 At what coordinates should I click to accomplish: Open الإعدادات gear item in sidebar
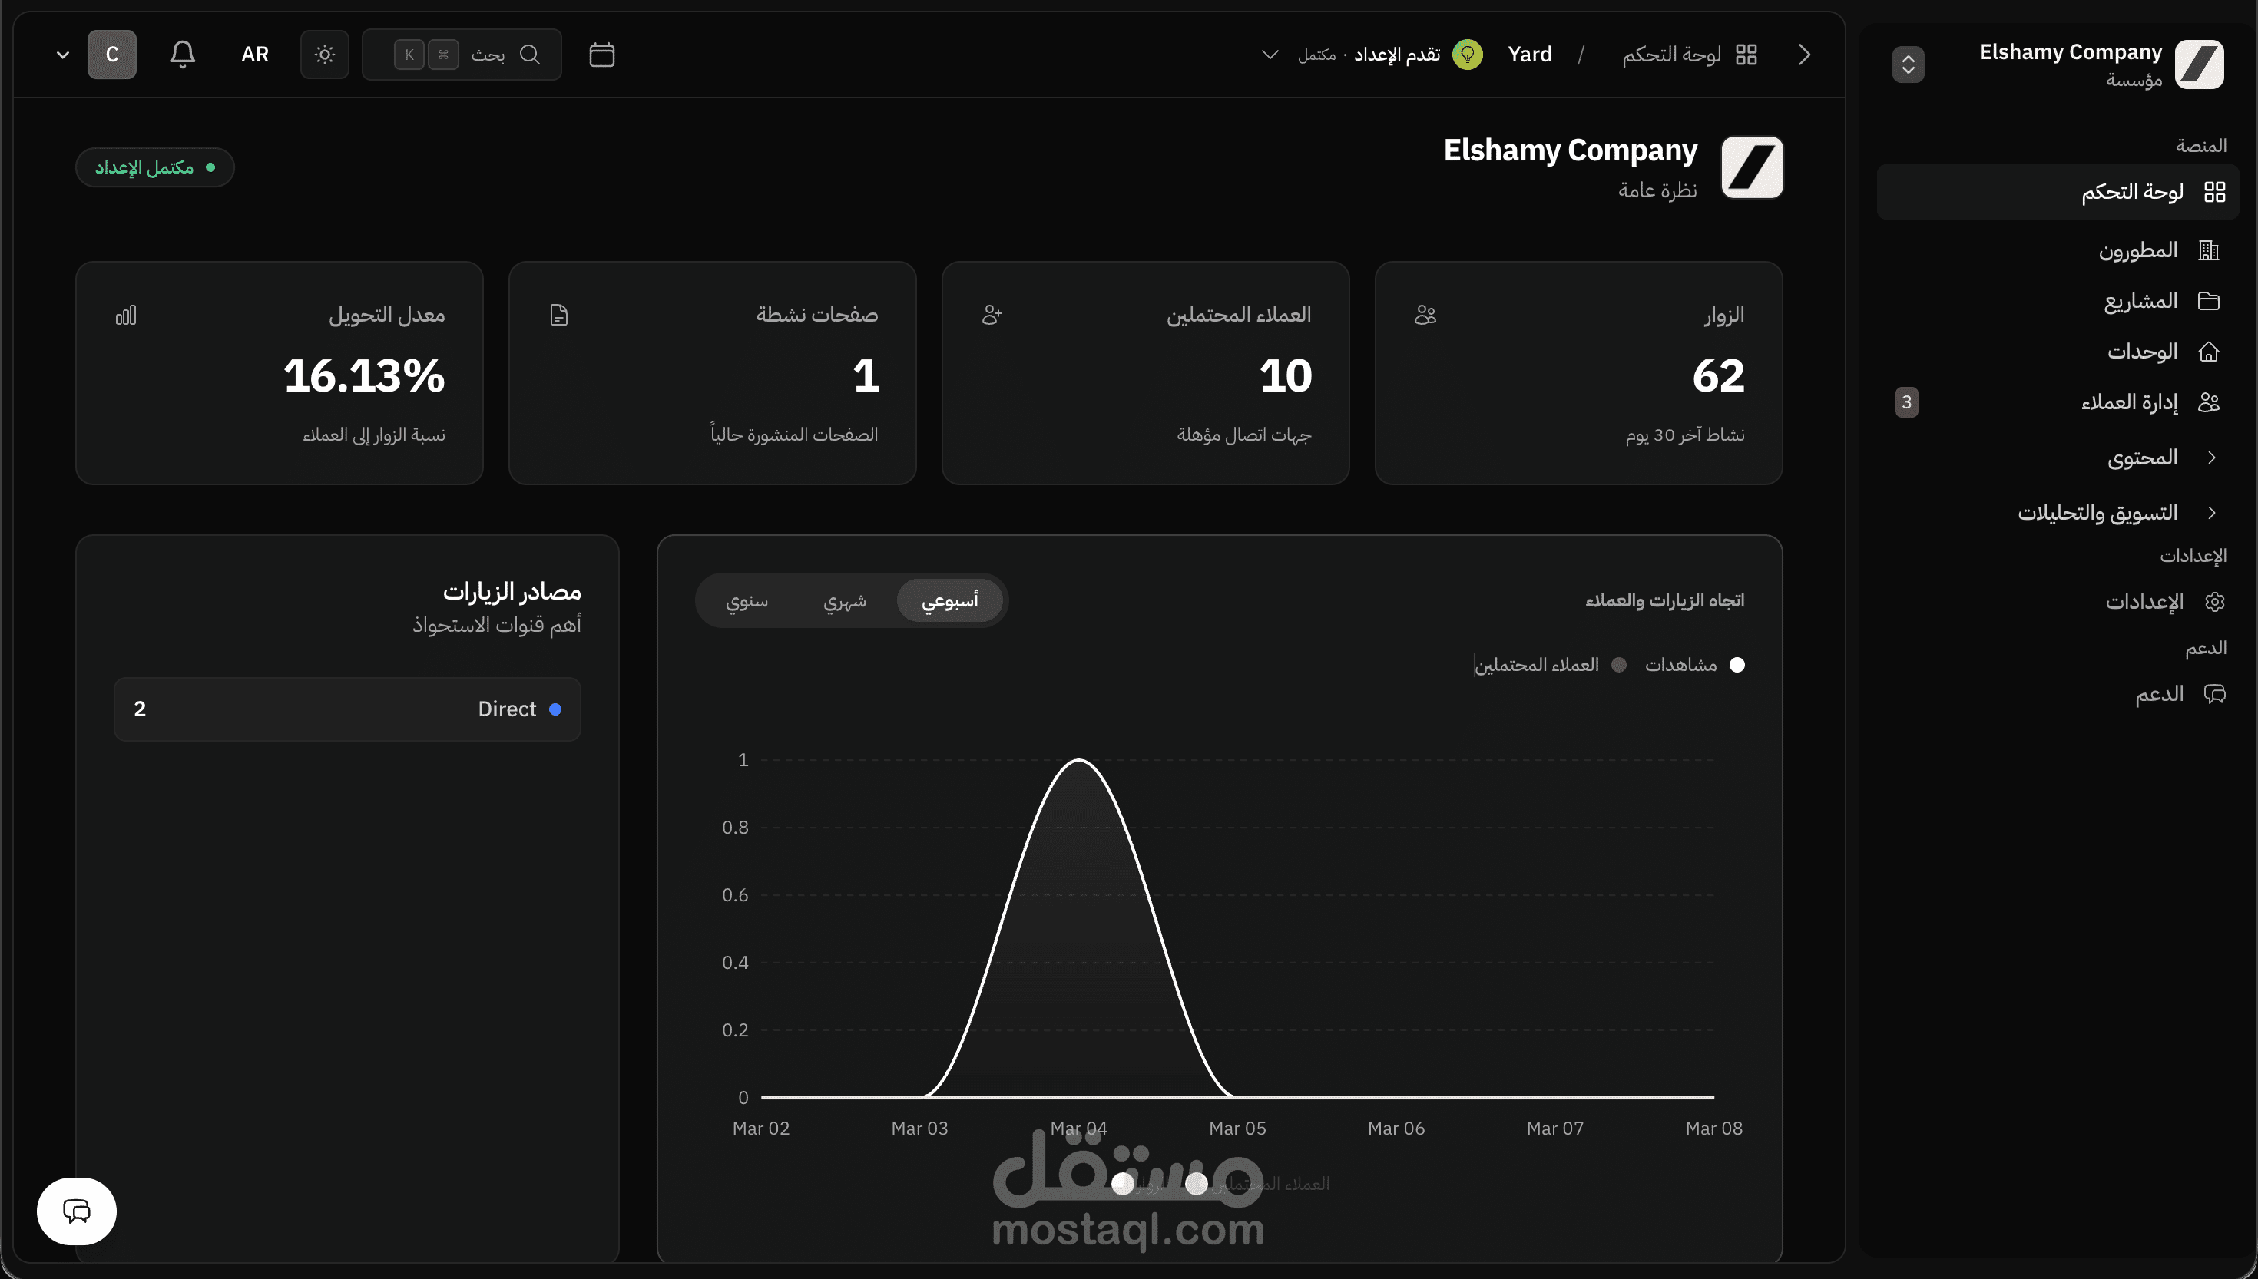click(2144, 602)
